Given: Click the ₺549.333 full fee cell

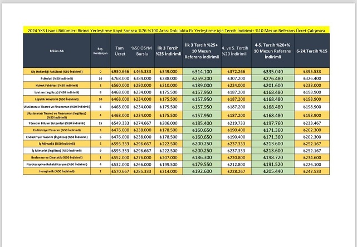Looking at the screenshot, I should (x=120, y=123).
